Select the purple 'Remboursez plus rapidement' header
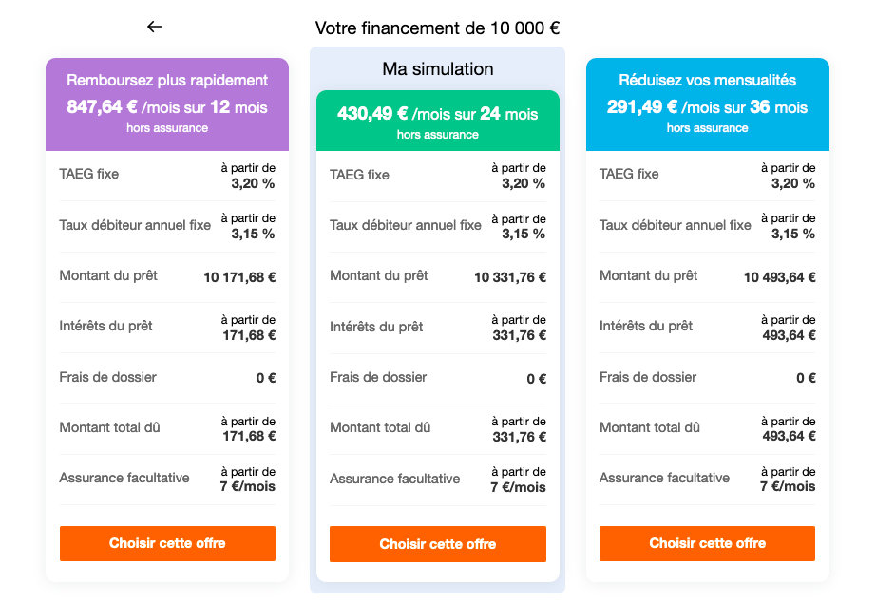The height and width of the screenshot is (602, 876). 167,104
